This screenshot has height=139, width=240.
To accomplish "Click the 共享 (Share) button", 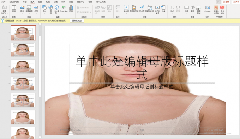I will pos(236,2).
